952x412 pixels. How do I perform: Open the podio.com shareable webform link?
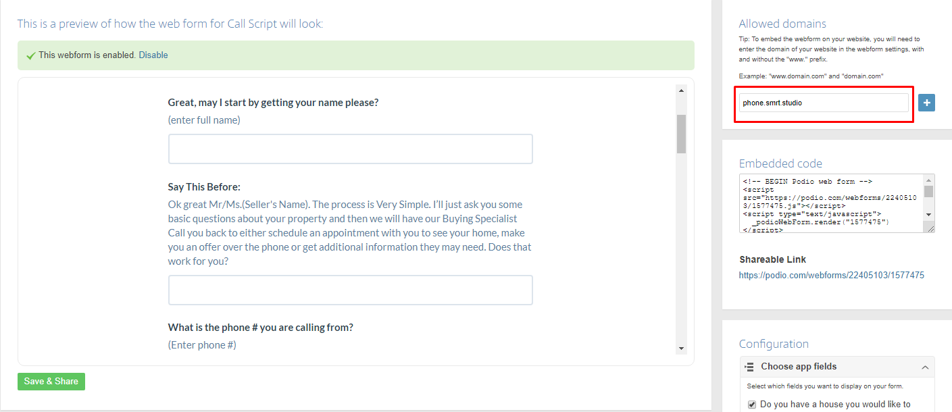point(831,276)
